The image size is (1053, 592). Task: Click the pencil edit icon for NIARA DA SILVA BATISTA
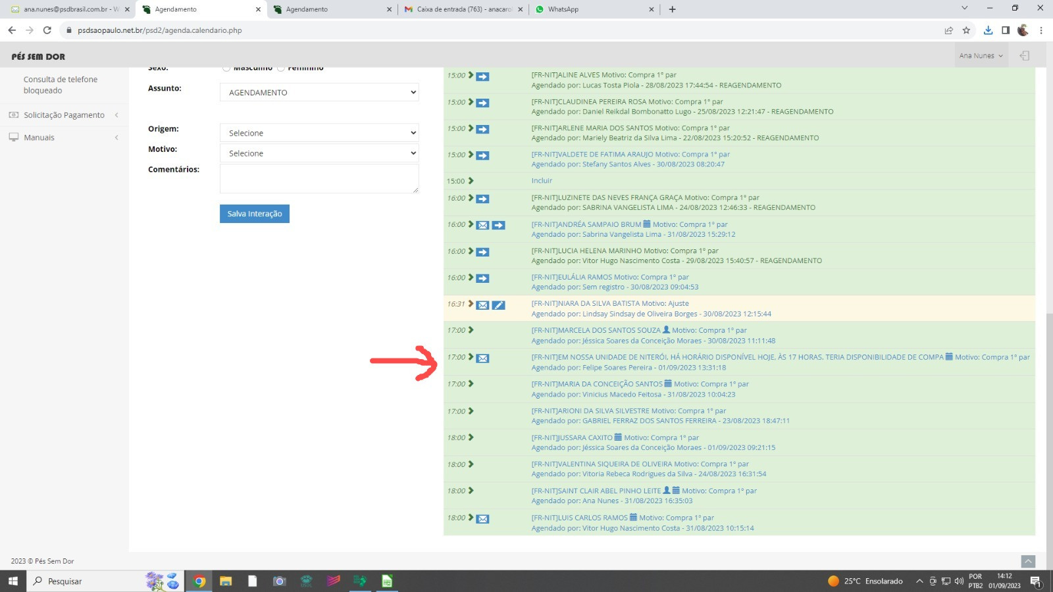pos(499,305)
